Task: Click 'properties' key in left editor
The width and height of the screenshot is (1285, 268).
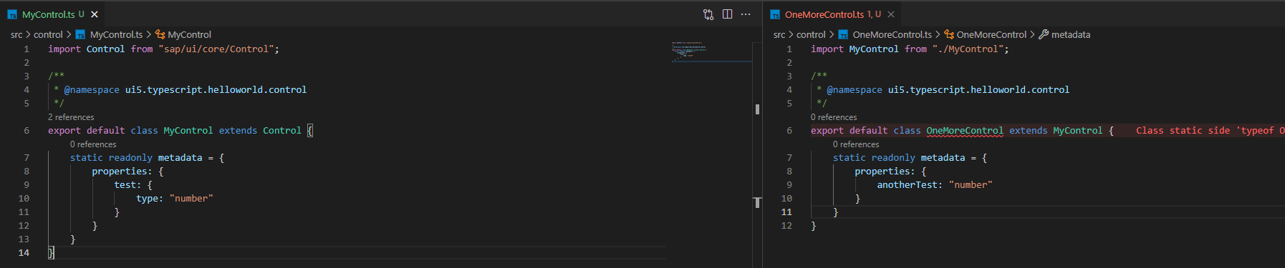Action: (119, 172)
